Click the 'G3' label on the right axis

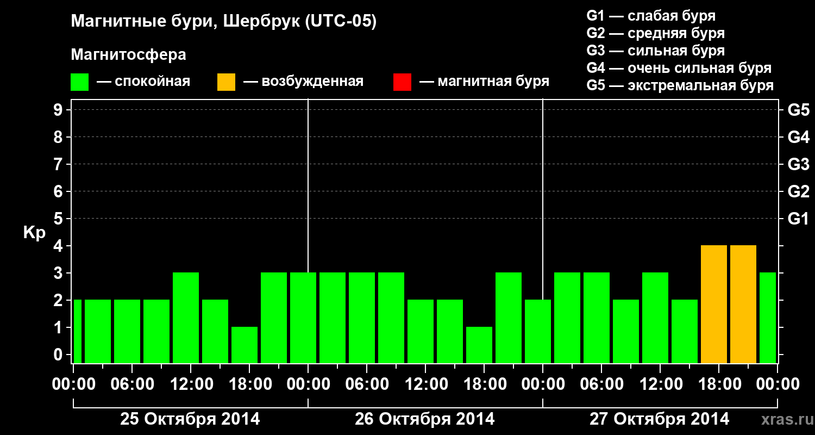click(798, 164)
